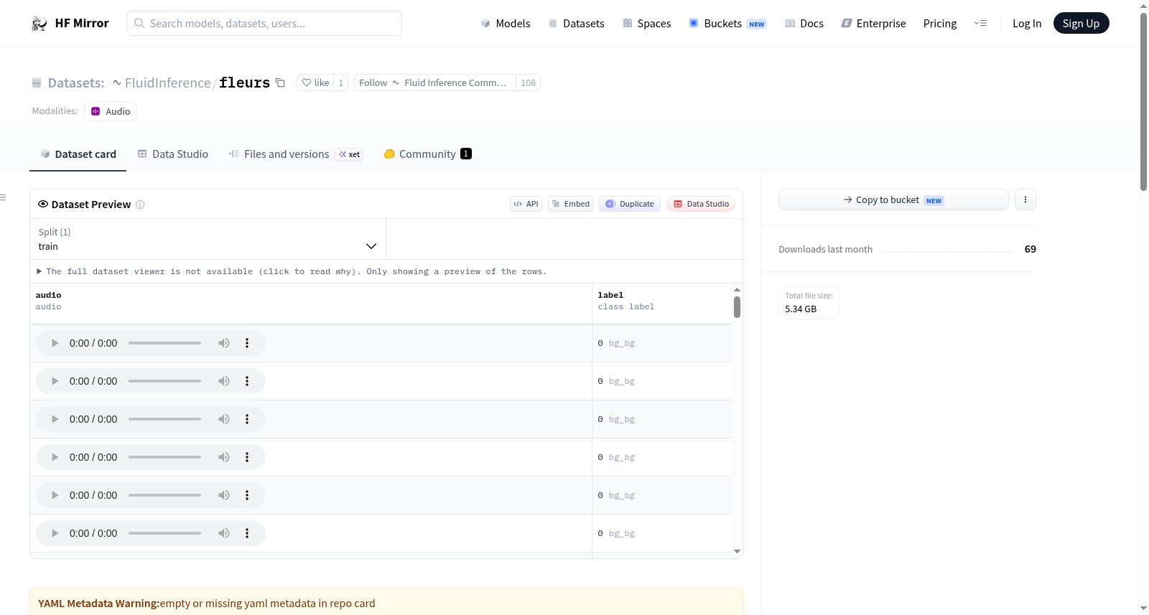Expand the more-options menu beside Pricing
The height and width of the screenshot is (615, 1149).
pos(980,24)
